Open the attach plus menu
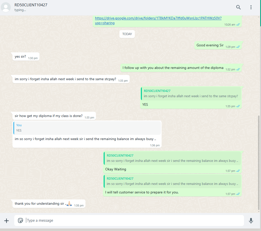Viewport: 261px width, 231px height. click(6, 221)
